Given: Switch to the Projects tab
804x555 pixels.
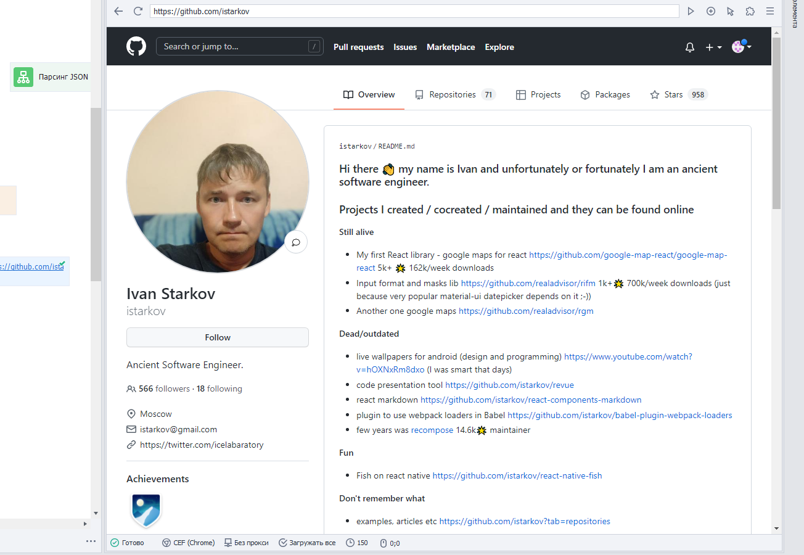Looking at the screenshot, I should pyautogui.click(x=538, y=94).
